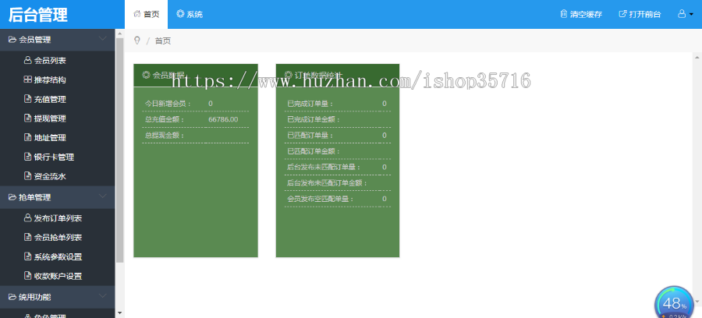Screen dimensions: 702x318
Task: Collapse the 会员管理 menu group
Action: 57,40
